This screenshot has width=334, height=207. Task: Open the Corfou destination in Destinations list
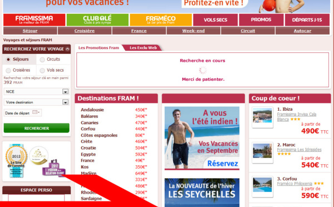pyautogui.click(x=88, y=129)
